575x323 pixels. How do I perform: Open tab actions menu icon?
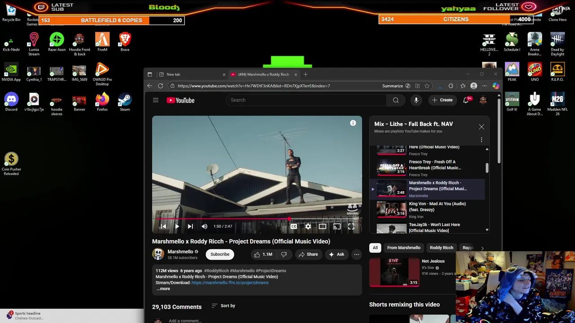[x=150, y=74]
